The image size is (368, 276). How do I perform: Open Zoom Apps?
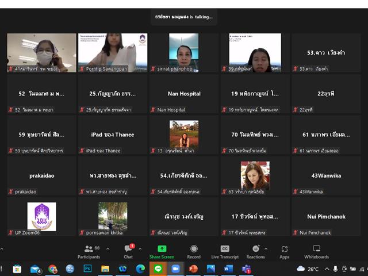click(x=285, y=252)
